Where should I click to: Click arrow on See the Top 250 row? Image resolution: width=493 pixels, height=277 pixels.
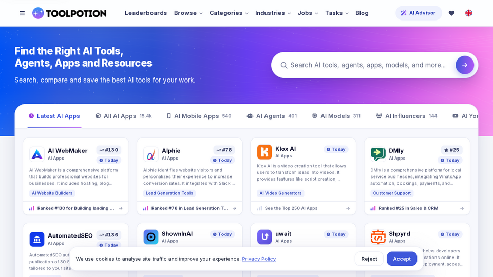(x=348, y=208)
